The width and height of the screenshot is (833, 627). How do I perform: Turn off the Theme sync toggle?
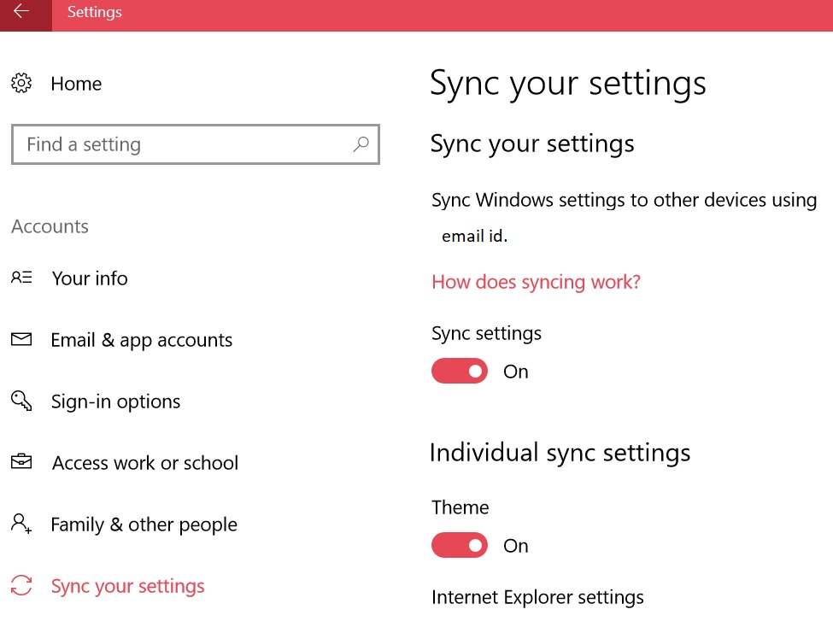click(460, 545)
